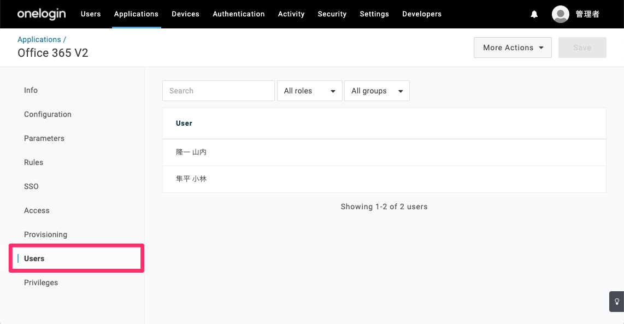The width and height of the screenshot is (624, 324).
Task: Open the Applications top menu
Action: coord(136,14)
